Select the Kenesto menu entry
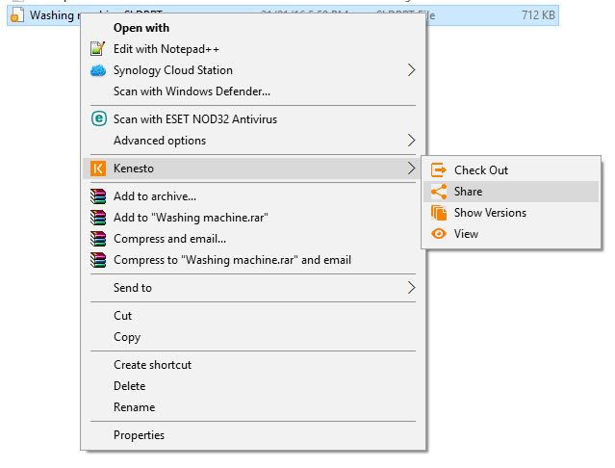 (253, 169)
